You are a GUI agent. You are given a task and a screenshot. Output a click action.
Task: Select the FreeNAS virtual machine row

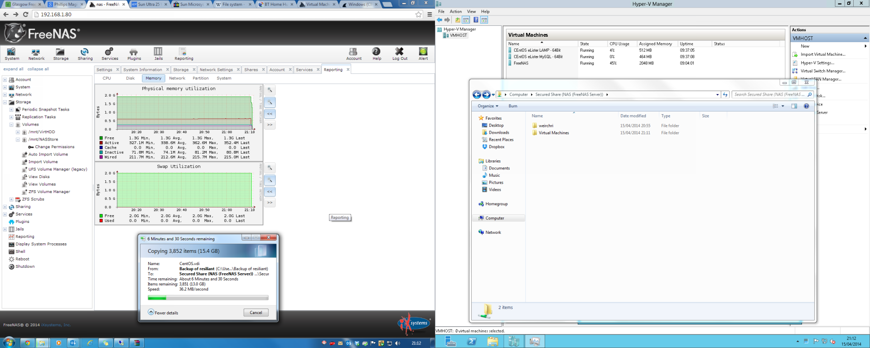[x=645, y=63]
